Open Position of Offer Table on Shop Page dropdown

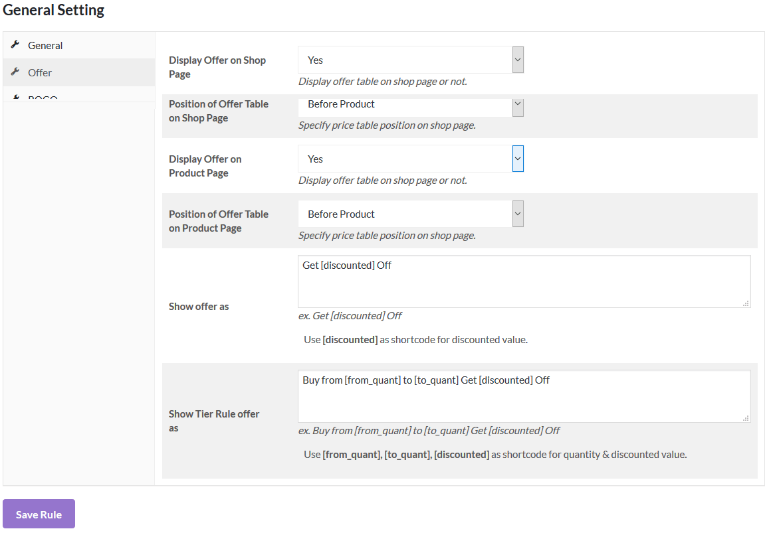410,106
